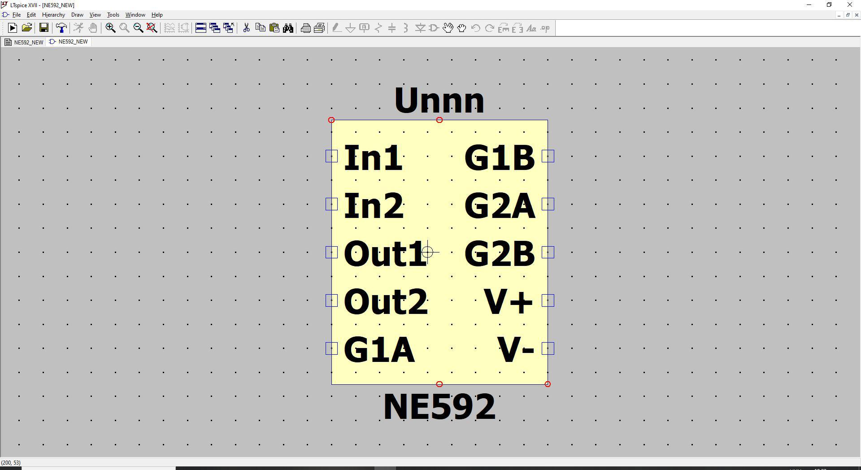861x470 pixels.
Task: Click the Rotate toolbar icon
Action: [x=504, y=28]
